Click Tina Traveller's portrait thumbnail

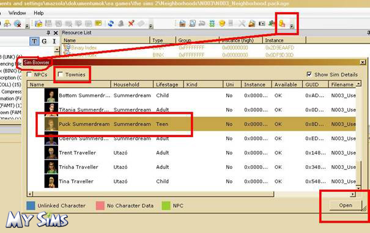51,181
